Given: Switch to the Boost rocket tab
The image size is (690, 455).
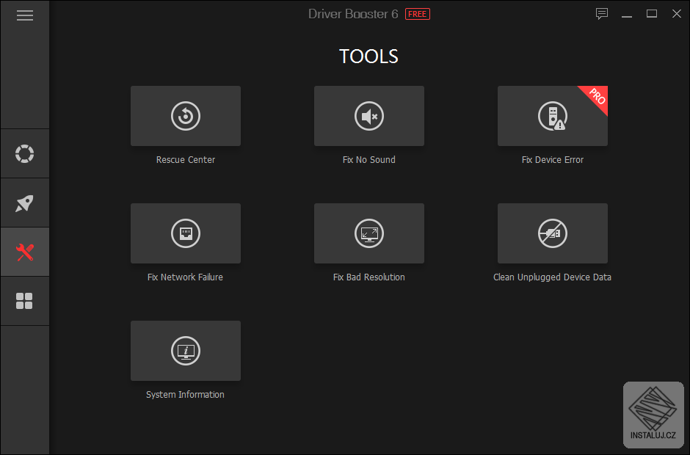Looking at the screenshot, I should [x=25, y=203].
